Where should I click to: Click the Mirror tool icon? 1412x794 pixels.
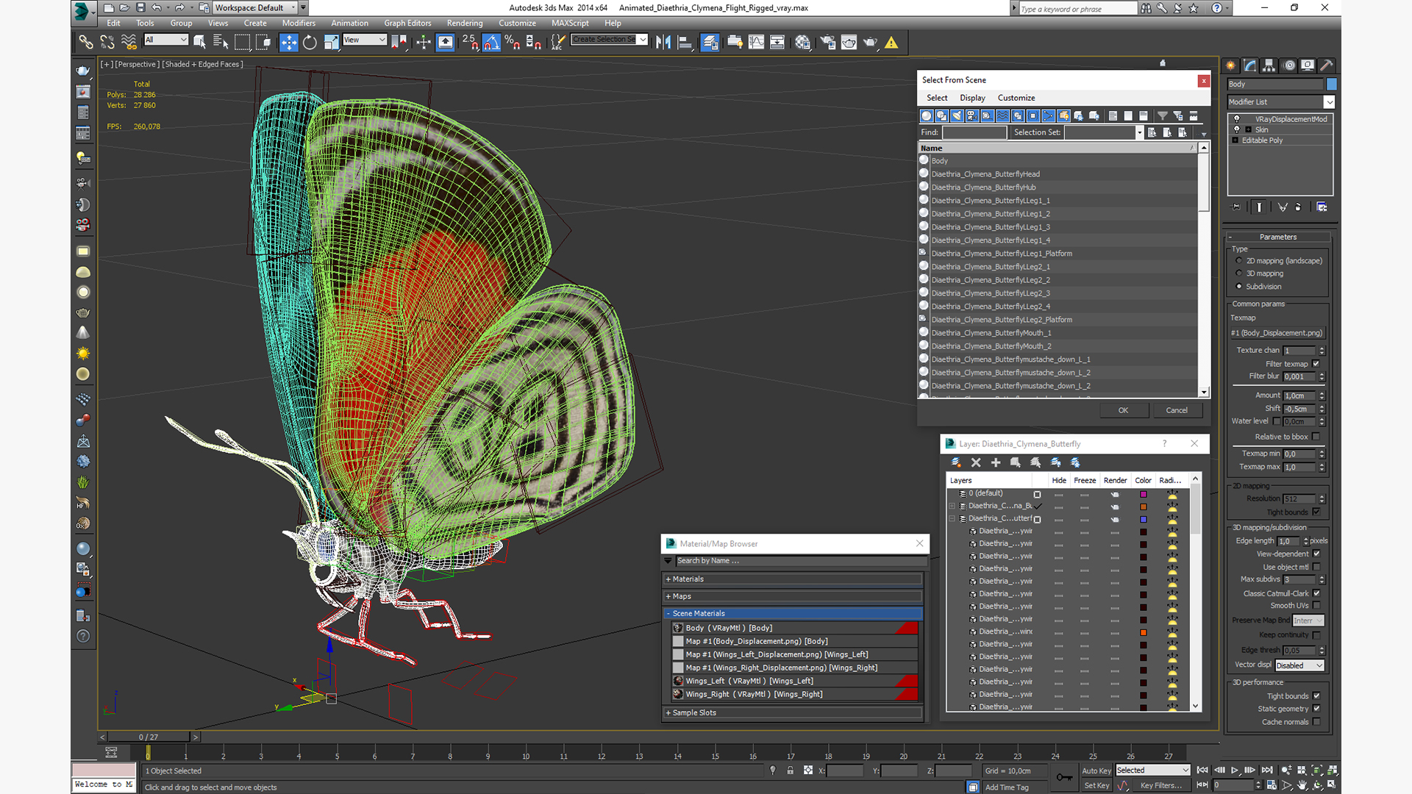tap(663, 43)
